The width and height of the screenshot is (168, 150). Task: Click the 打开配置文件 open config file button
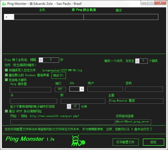pos(125,142)
